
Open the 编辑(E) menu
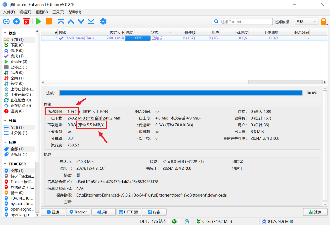click(25, 12)
